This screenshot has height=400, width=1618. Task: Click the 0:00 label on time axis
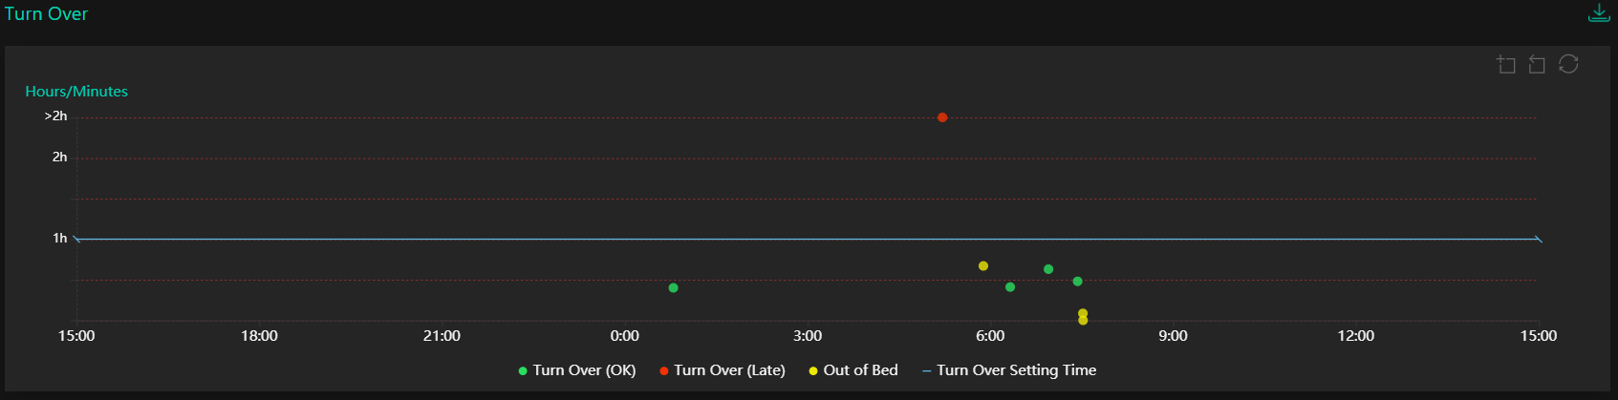coord(624,336)
